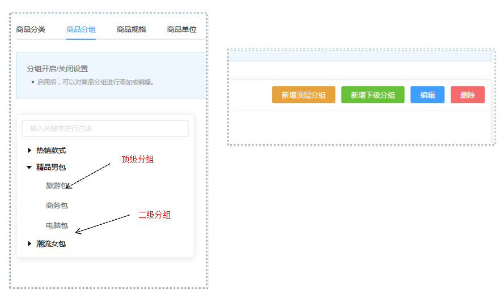This screenshot has height=308, width=504.
Task: Open the 商品规格 tab
Action: point(131,29)
